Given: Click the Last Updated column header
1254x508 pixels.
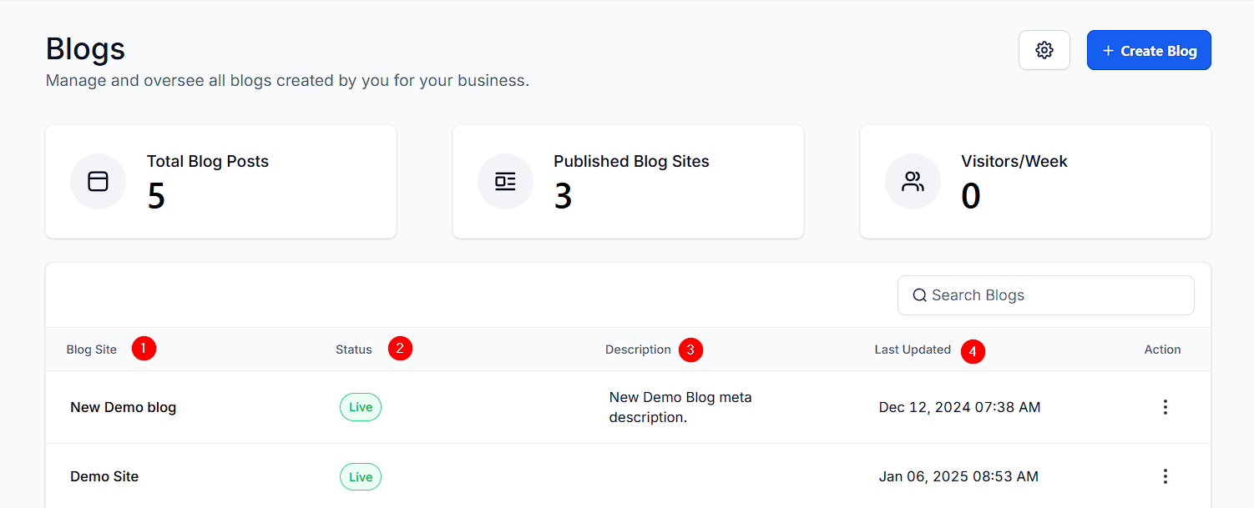Looking at the screenshot, I should tap(913, 350).
